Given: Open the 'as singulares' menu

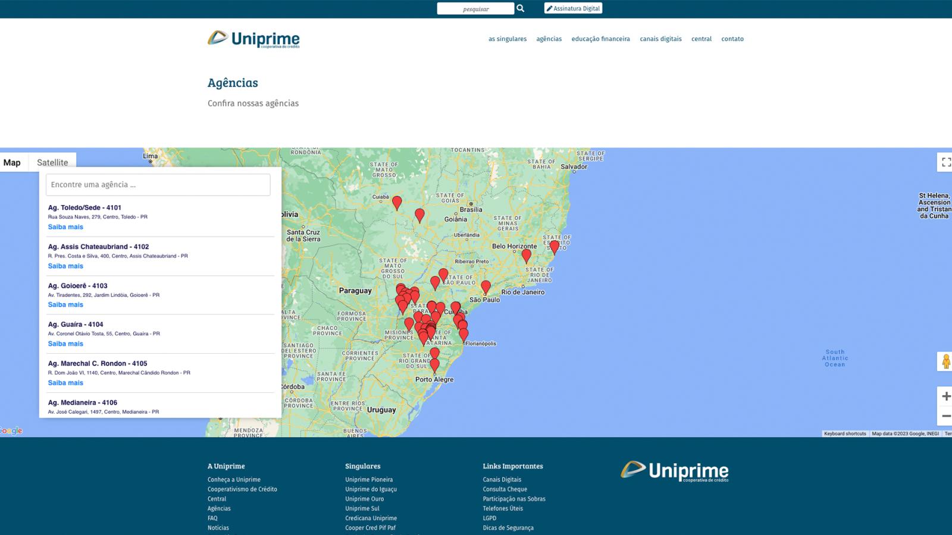Looking at the screenshot, I should click(x=508, y=39).
